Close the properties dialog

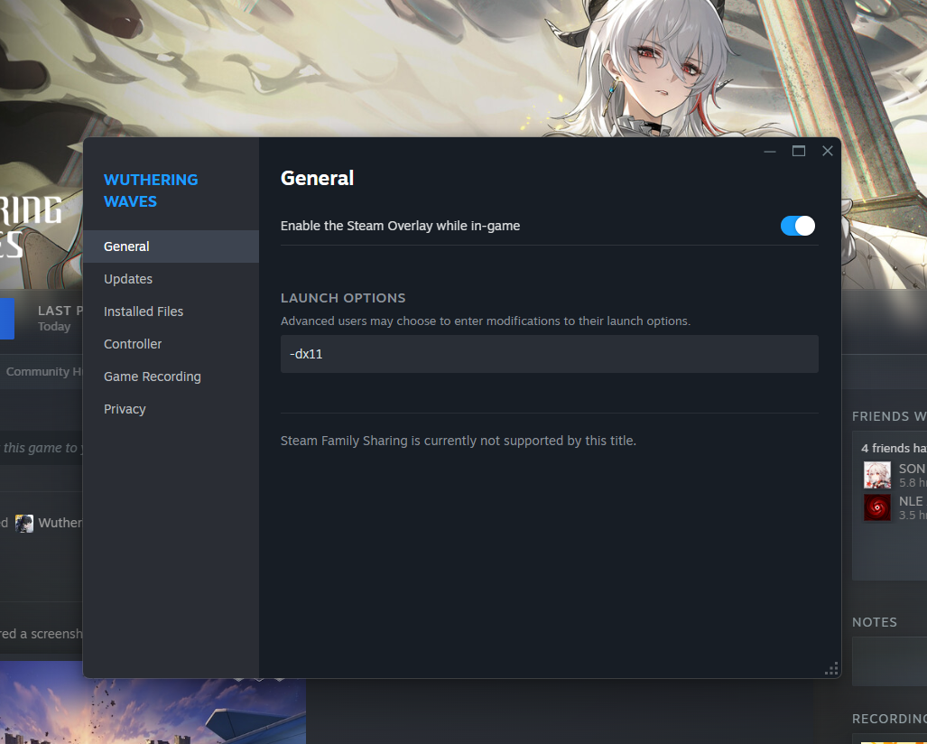[x=828, y=151]
